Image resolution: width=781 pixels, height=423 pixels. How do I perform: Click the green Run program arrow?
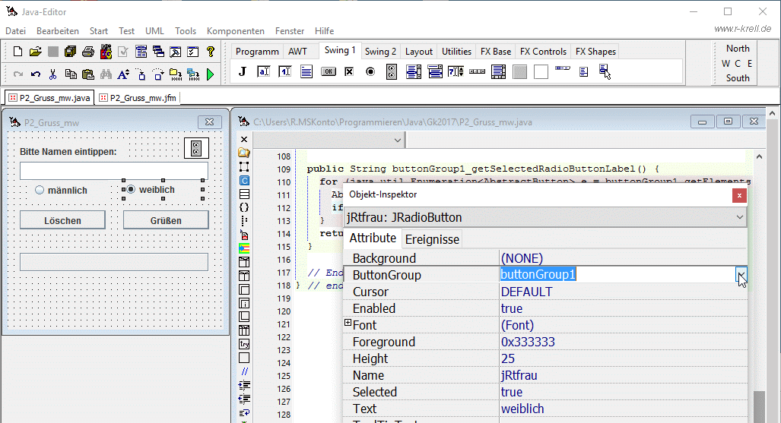[211, 74]
